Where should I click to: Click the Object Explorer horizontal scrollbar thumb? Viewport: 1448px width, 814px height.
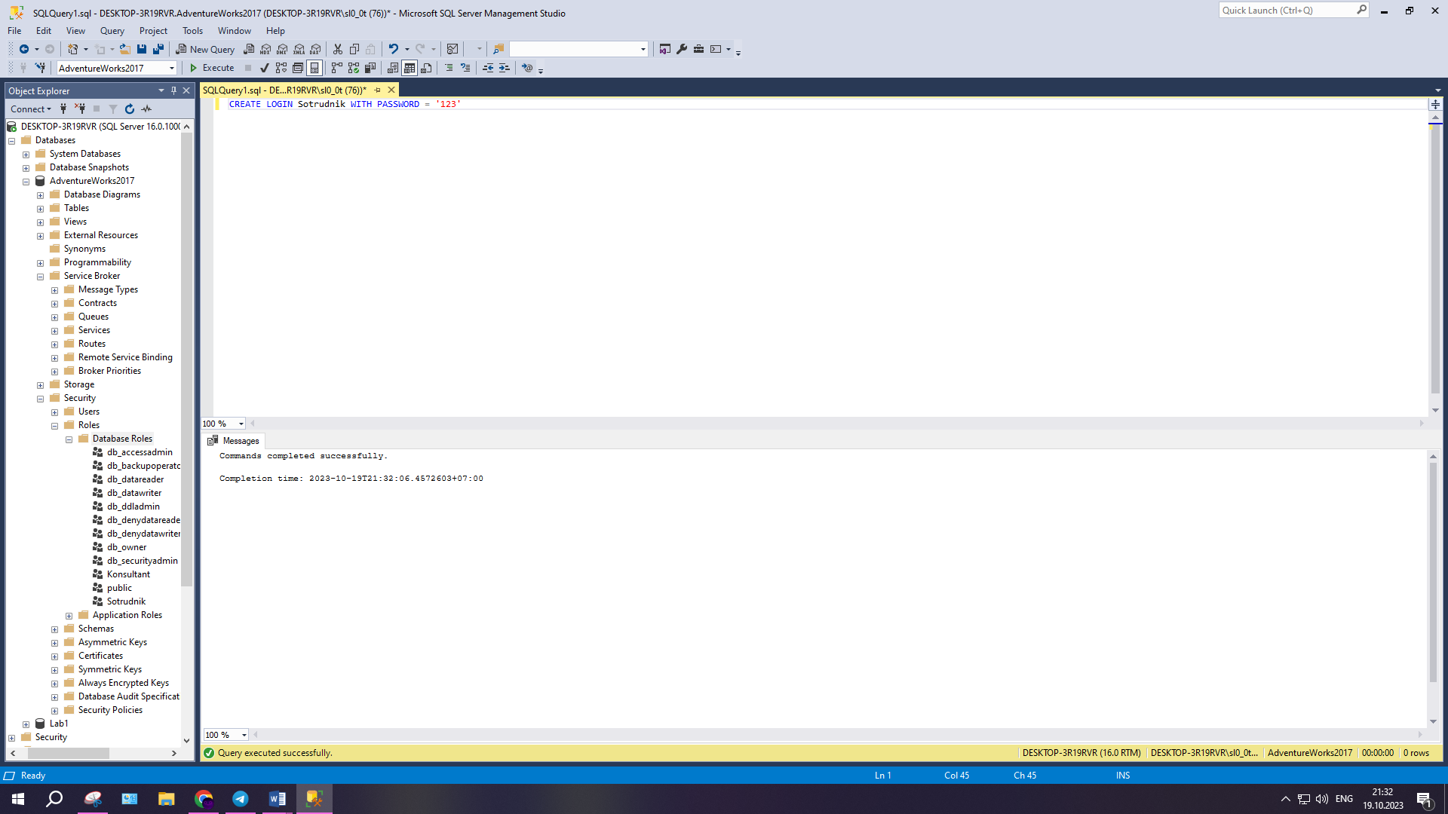click(x=69, y=753)
